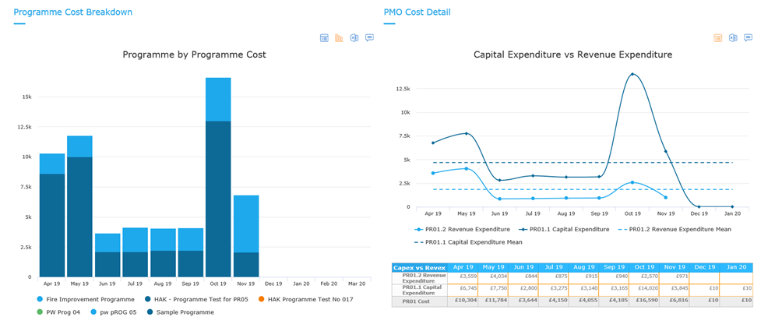This screenshot has height=324, width=782.
Task: Toggle Fire Improvement Programme legend series
Action: click(86, 300)
